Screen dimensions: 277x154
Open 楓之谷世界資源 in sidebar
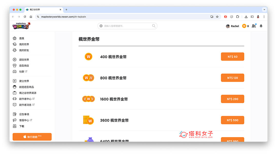point(28,93)
